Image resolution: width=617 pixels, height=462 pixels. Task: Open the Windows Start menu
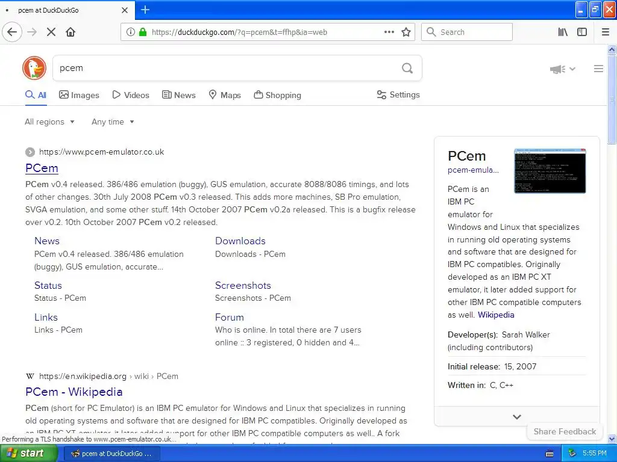[28, 454]
